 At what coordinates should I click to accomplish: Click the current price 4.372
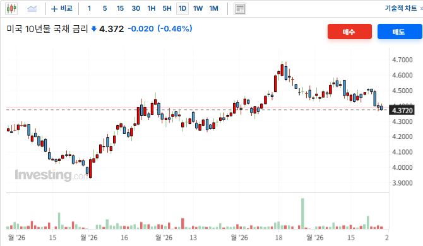[x=111, y=29]
